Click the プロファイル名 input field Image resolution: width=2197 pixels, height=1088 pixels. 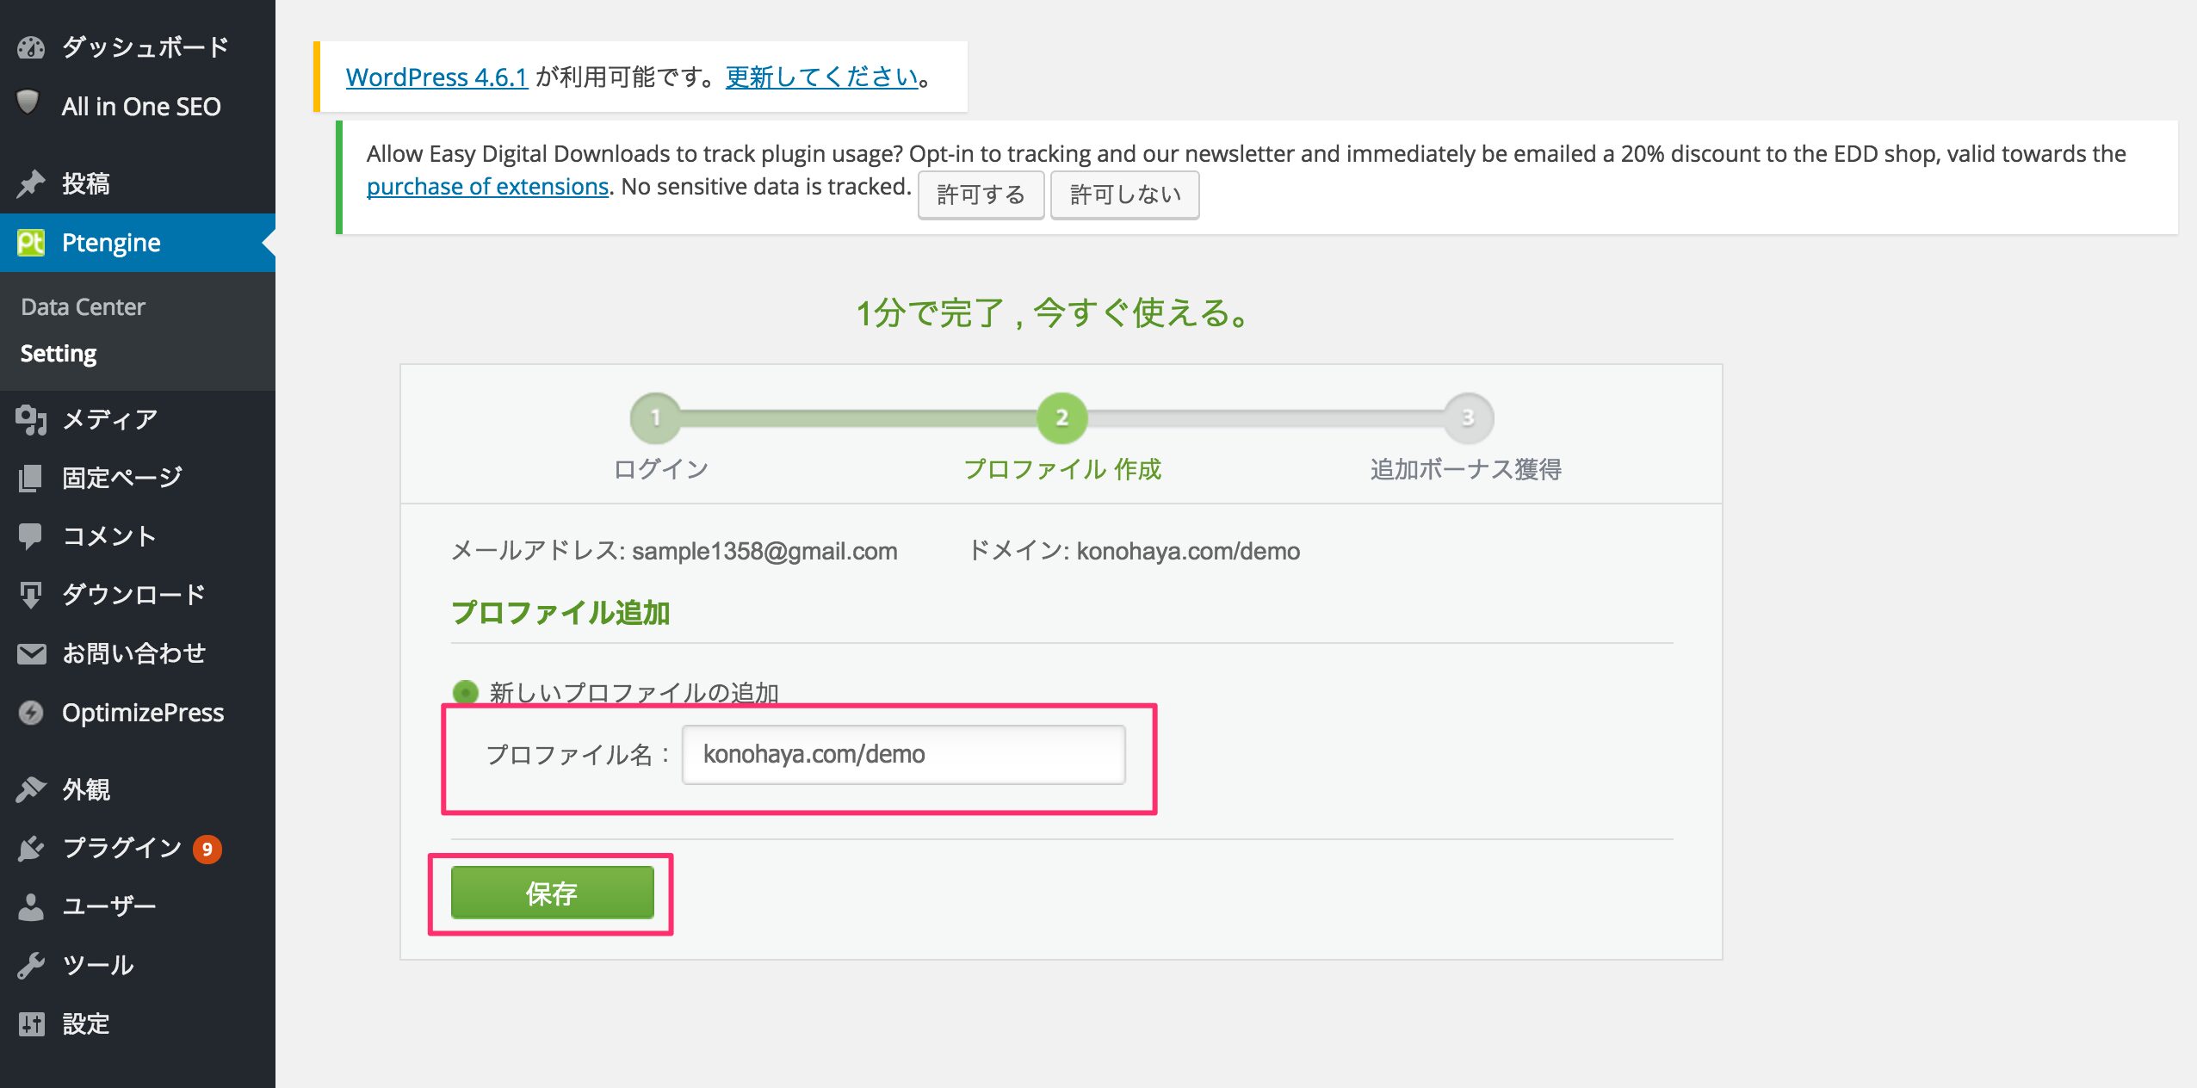[x=903, y=754]
